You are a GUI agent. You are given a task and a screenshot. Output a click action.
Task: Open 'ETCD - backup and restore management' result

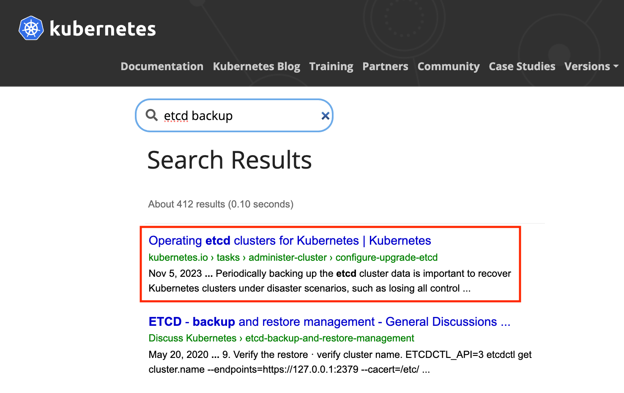(329, 322)
